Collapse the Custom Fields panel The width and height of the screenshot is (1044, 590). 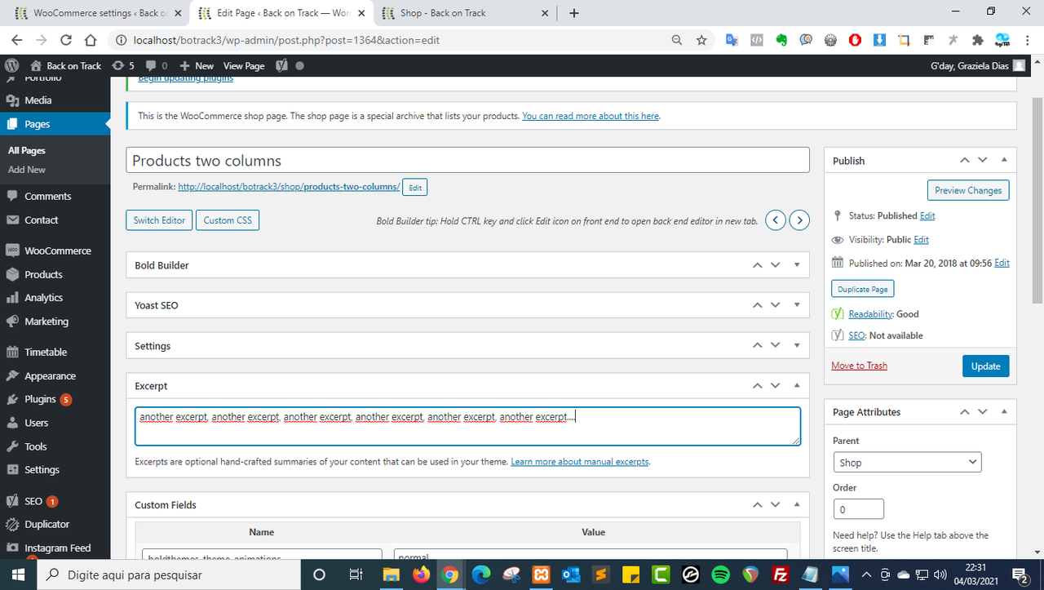pyautogui.click(x=797, y=505)
